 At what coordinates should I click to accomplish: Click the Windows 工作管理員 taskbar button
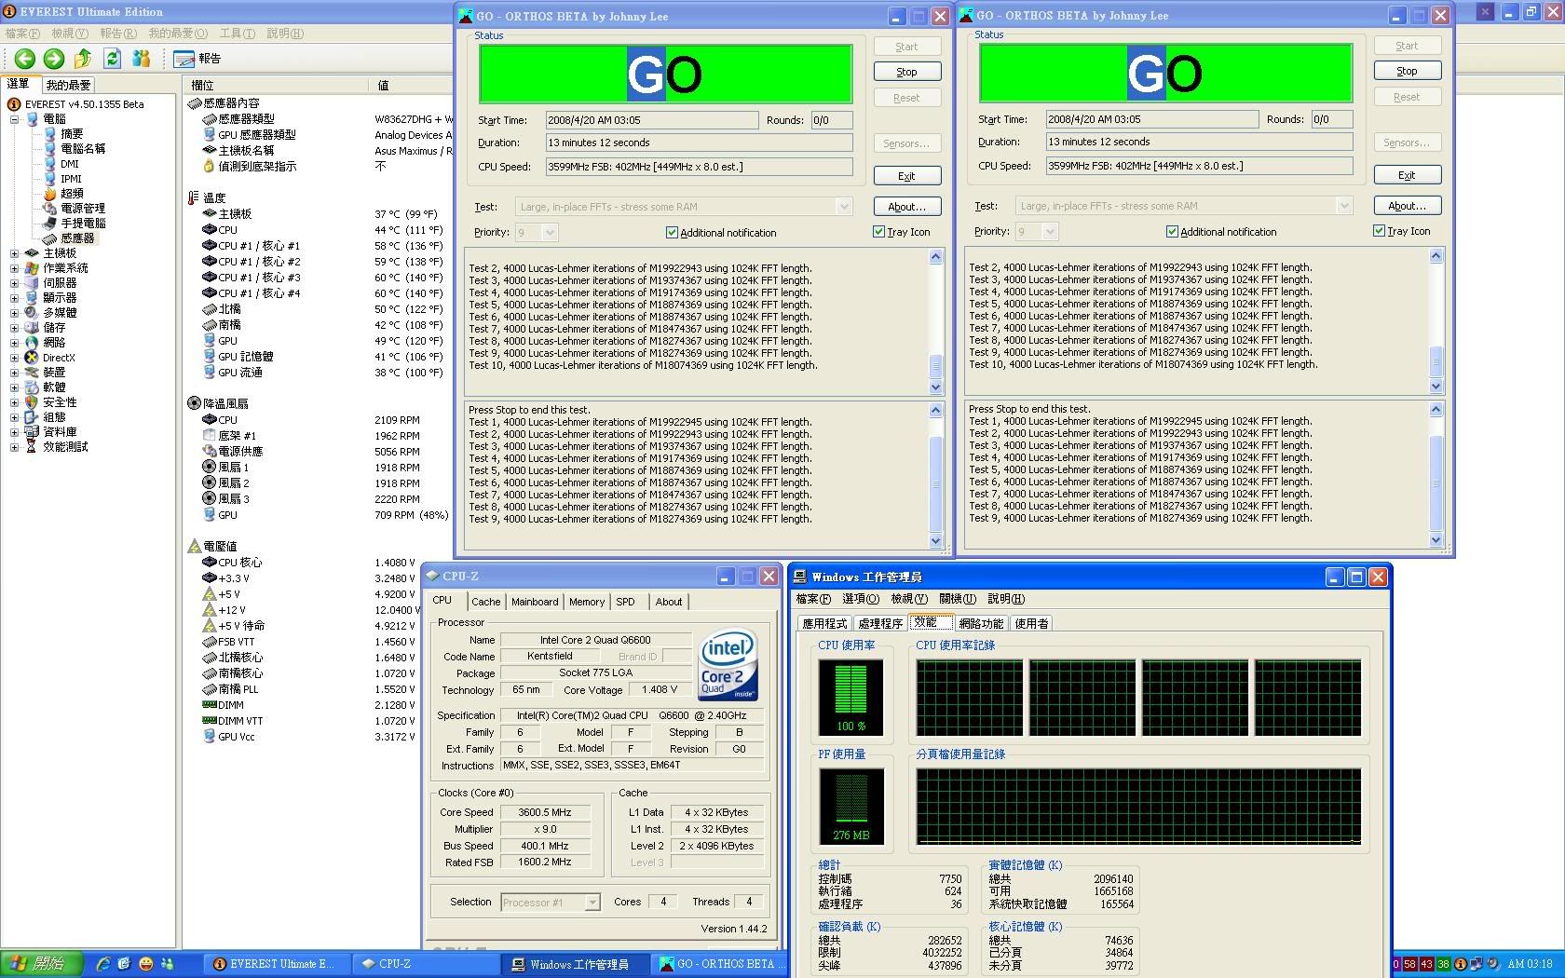click(x=576, y=964)
